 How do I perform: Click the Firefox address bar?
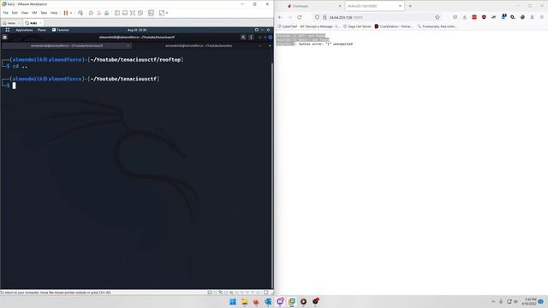tap(378, 17)
